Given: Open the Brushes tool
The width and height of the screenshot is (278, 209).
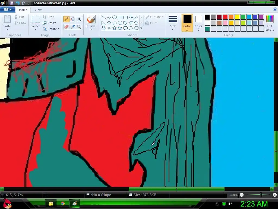Looking at the screenshot, I should point(91,22).
